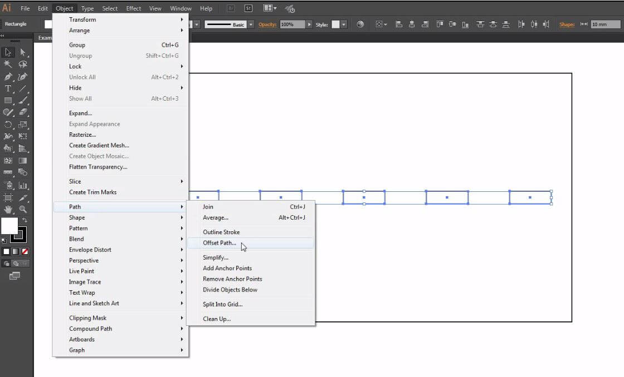
Task: Click the Outline Stroke command
Action: tap(221, 232)
